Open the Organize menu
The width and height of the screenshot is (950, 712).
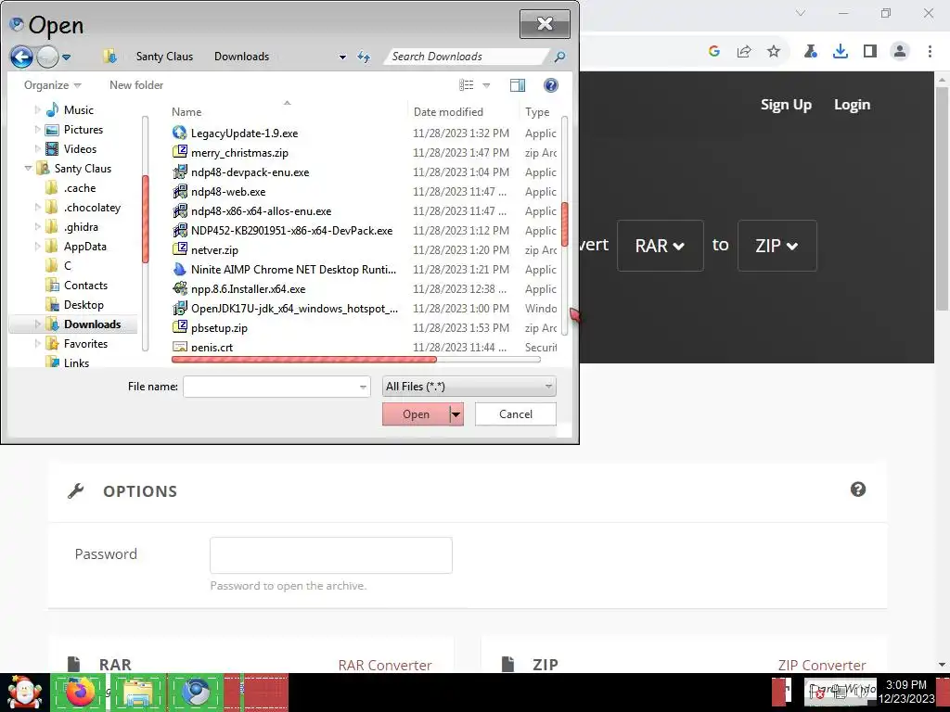(52, 85)
